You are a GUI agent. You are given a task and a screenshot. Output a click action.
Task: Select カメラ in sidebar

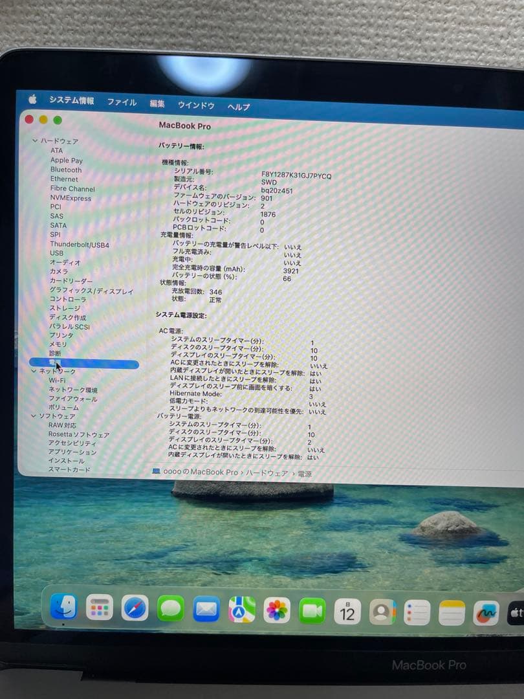(59, 271)
